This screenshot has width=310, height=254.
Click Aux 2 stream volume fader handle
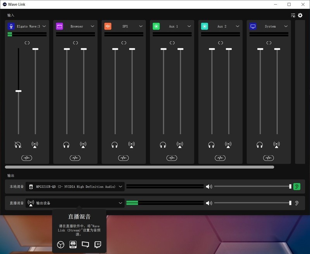[x=229, y=49]
